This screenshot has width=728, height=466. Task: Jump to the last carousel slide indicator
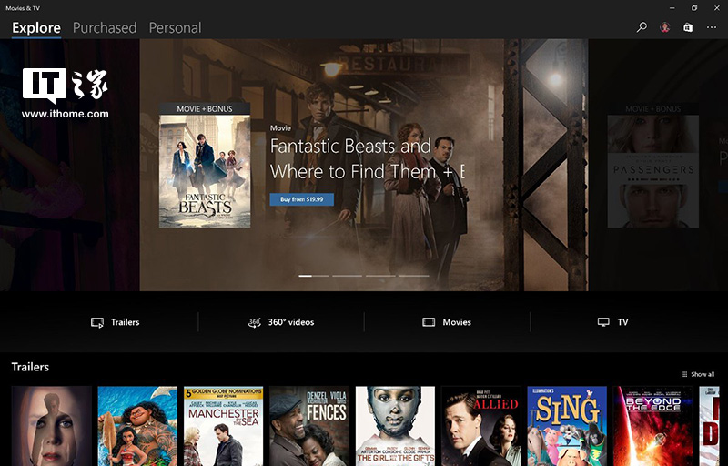coord(414,276)
